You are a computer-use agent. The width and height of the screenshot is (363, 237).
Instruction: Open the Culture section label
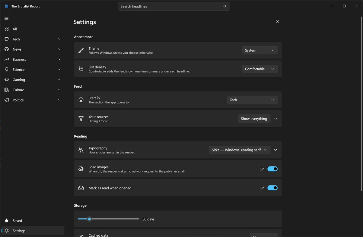(x=18, y=90)
